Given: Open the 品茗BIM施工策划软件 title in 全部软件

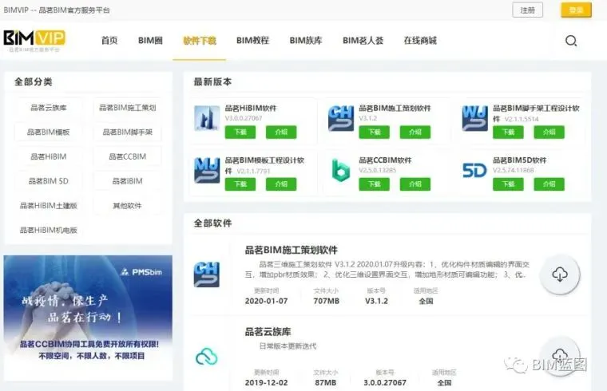Looking at the screenshot, I should click(x=291, y=250).
